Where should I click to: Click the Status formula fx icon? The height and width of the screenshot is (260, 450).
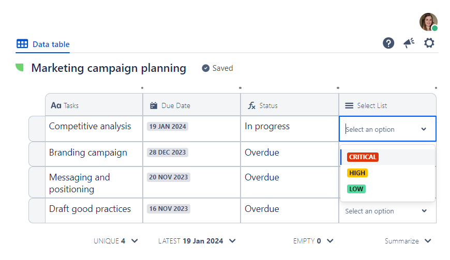coord(252,105)
